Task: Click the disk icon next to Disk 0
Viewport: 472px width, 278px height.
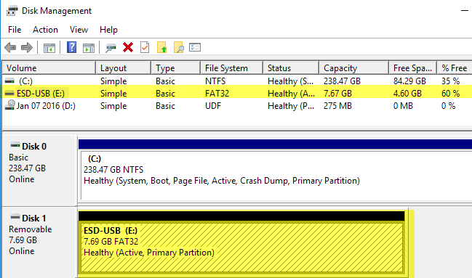Action: [15, 145]
